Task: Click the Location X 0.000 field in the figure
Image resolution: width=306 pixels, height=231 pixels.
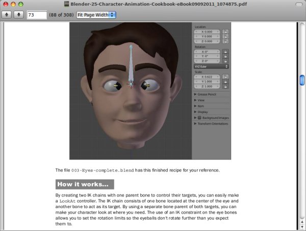Action: [207, 32]
